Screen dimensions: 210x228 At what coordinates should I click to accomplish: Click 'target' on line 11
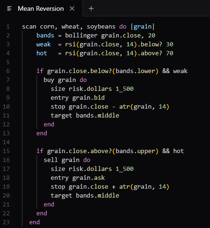pos(61,116)
